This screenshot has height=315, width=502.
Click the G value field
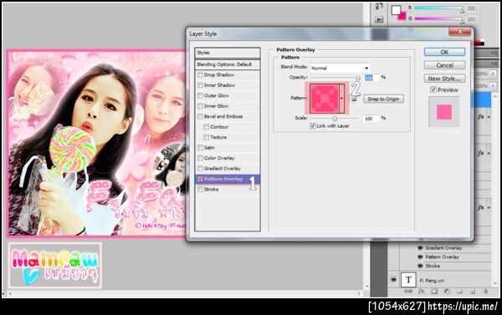[471, 19]
